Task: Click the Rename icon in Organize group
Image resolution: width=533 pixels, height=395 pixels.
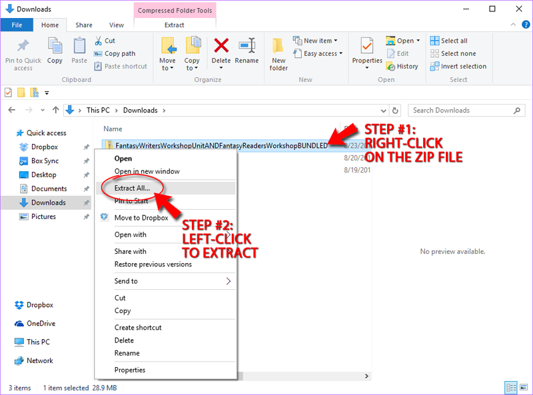Action: click(247, 48)
